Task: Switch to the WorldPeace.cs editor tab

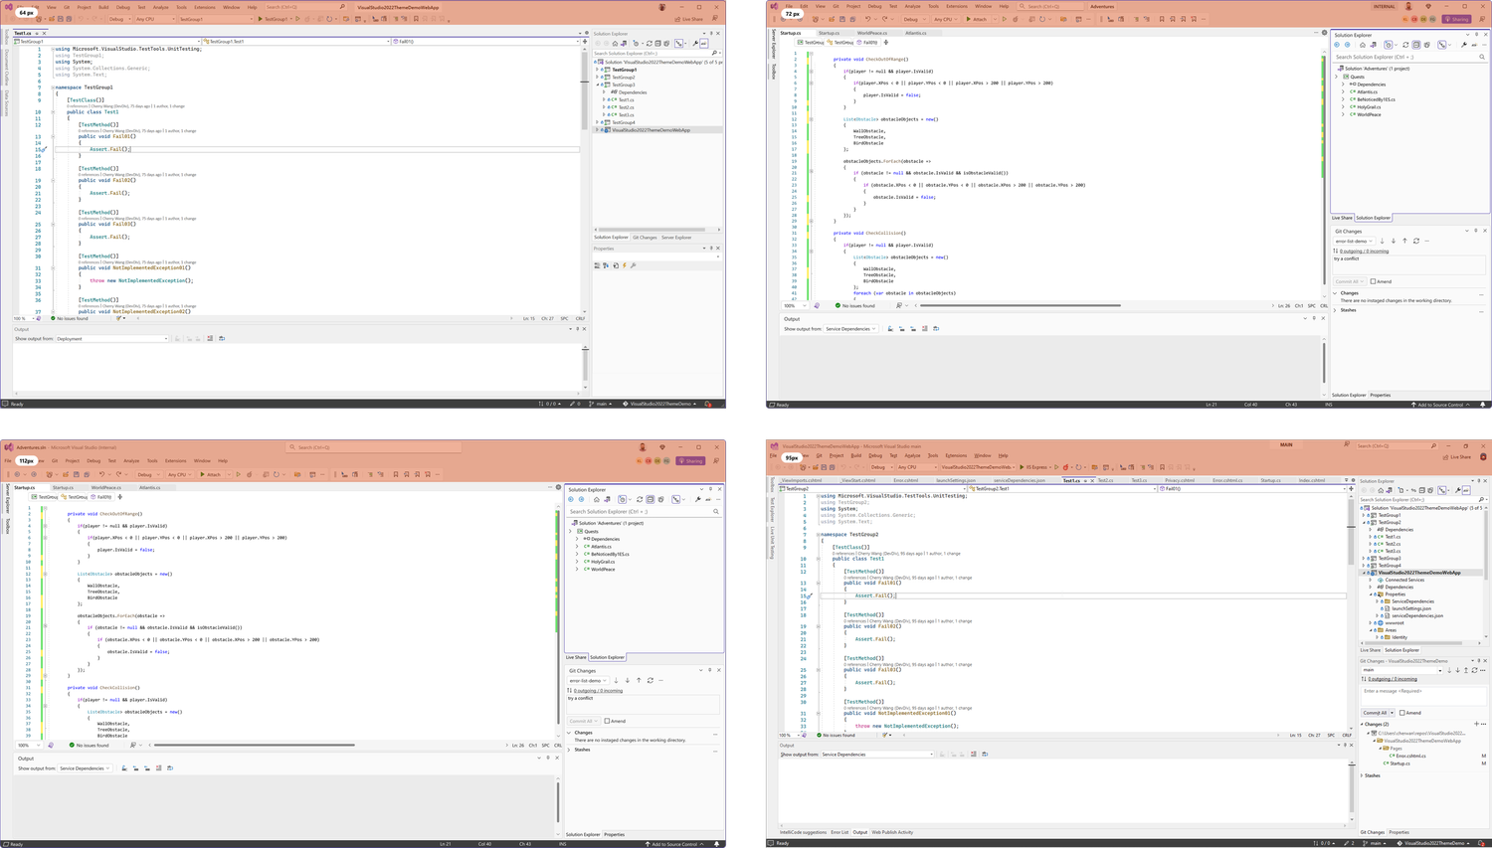Action: tap(872, 33)
